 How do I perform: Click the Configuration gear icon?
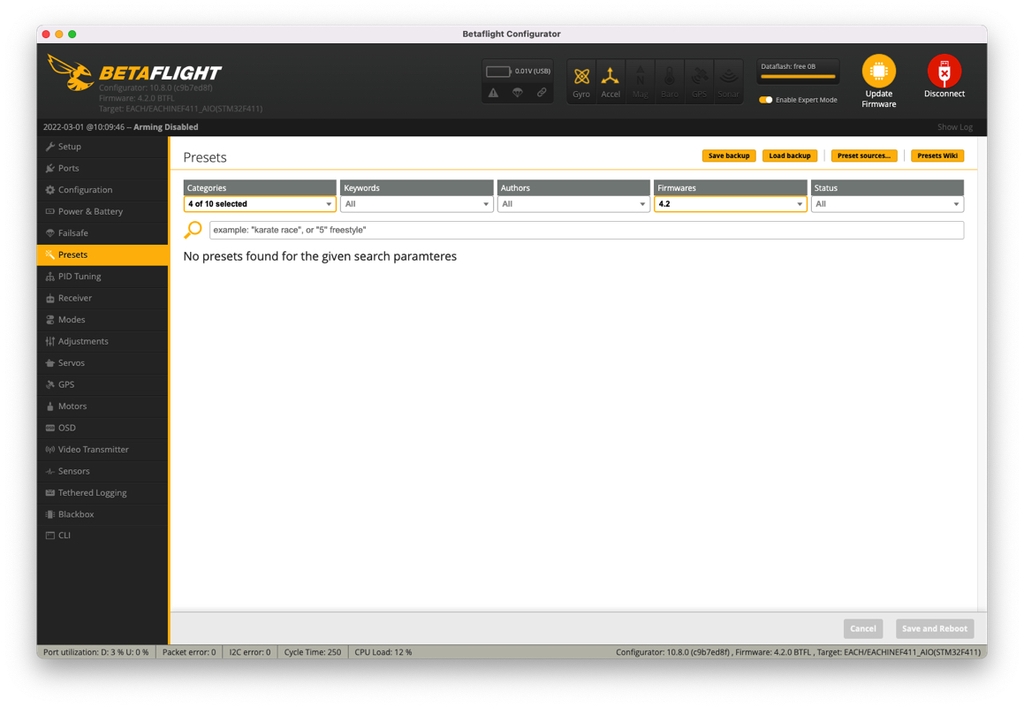tap(49, 189)
